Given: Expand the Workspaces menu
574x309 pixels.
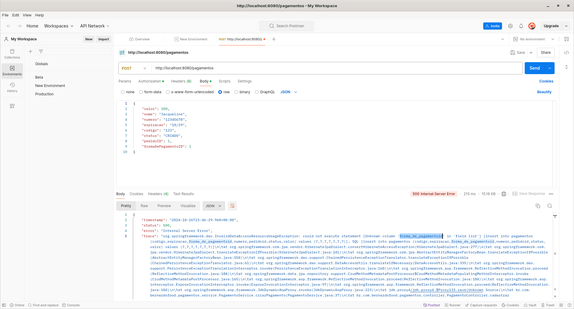Looking at the screenshot, I should click(59, 26).
